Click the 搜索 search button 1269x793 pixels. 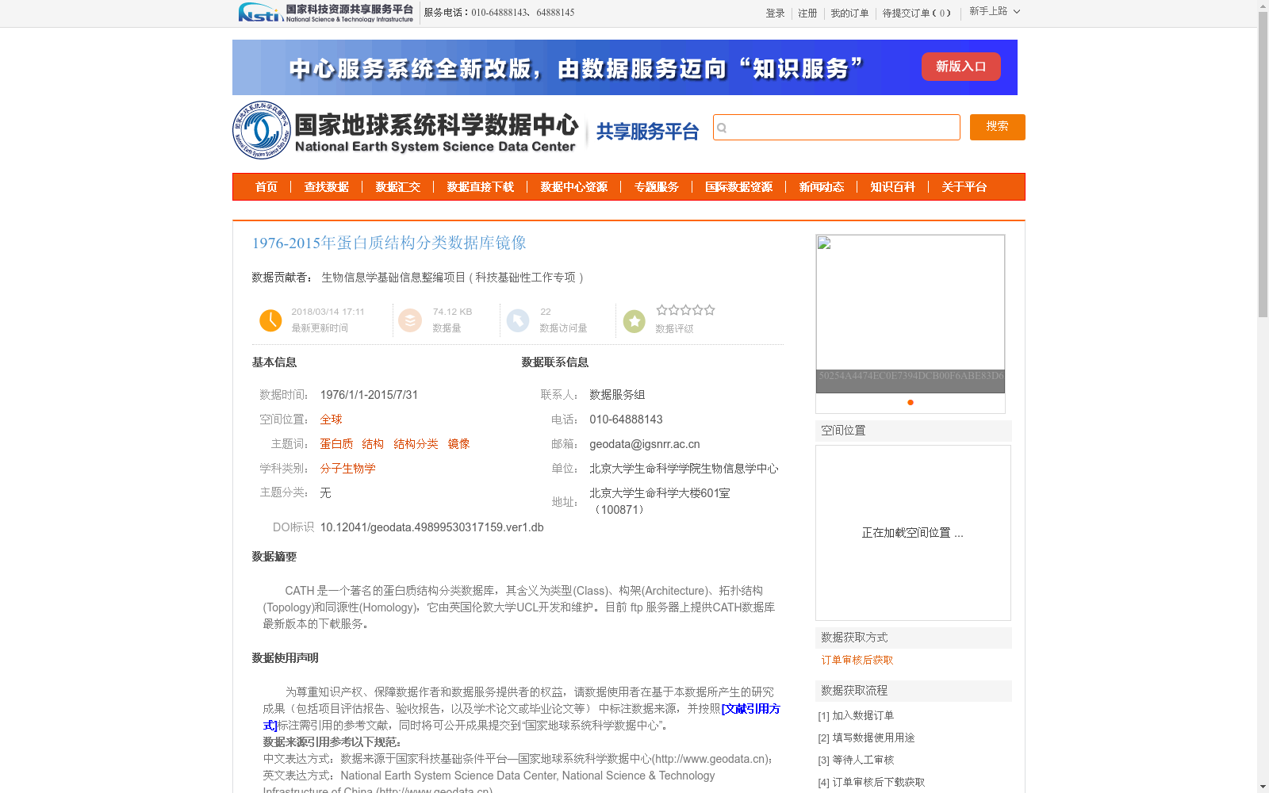click(x=997, y=127)
